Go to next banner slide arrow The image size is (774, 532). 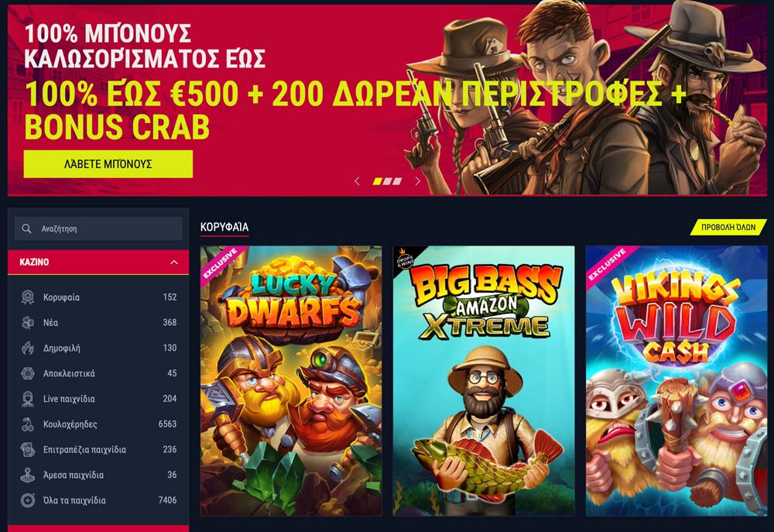click(418, 181)
